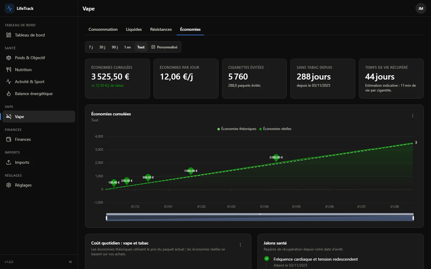
Task: Click the 44 jours value
Action: 380,77
